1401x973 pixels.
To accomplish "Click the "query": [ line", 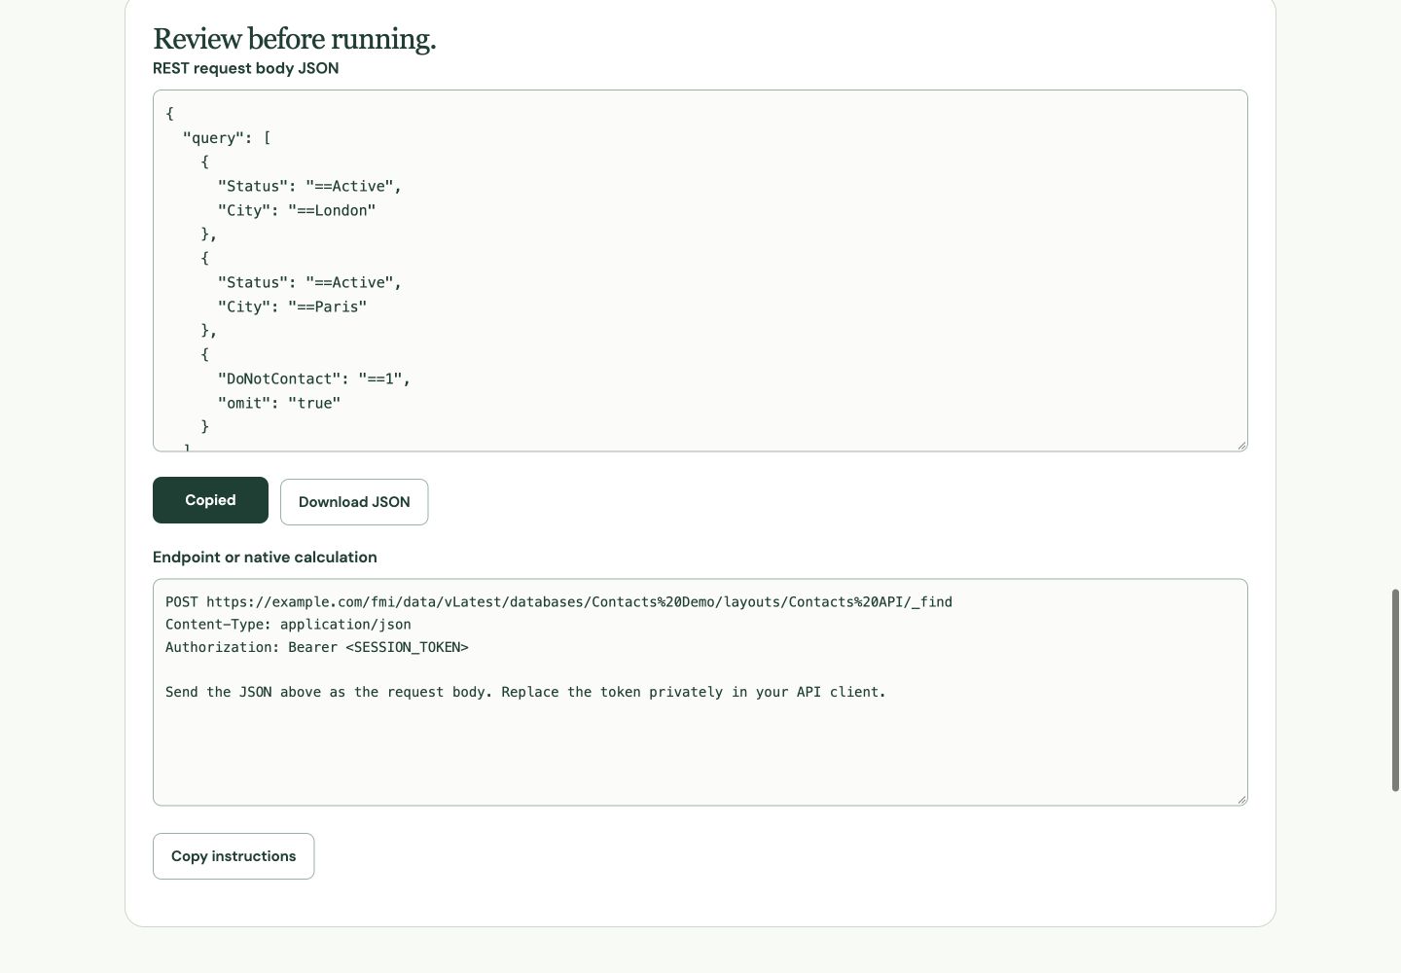I will (x=227, y=138).
